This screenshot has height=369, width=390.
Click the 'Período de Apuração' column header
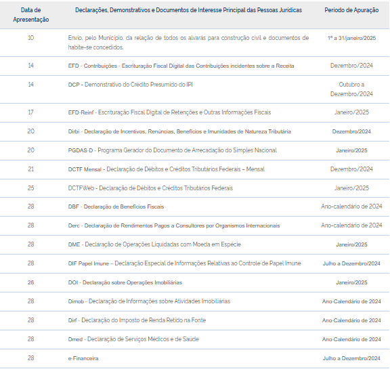click(x=351, y=10)
